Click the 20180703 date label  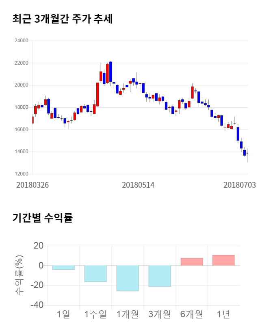[240, 185]
